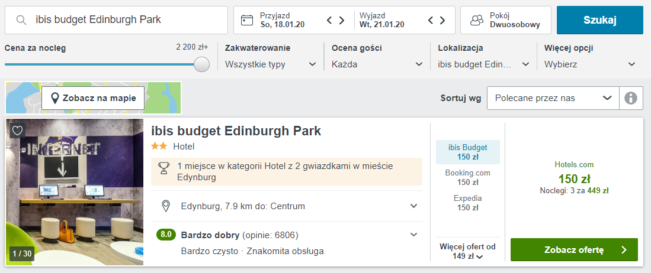Click the heart favorite icon on photo
This screenshot has height=273, width=651.
[x=17, y=131]
